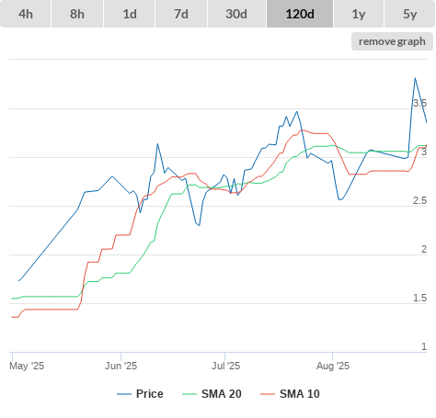Switch to the 8h time range

pos(77,14)
